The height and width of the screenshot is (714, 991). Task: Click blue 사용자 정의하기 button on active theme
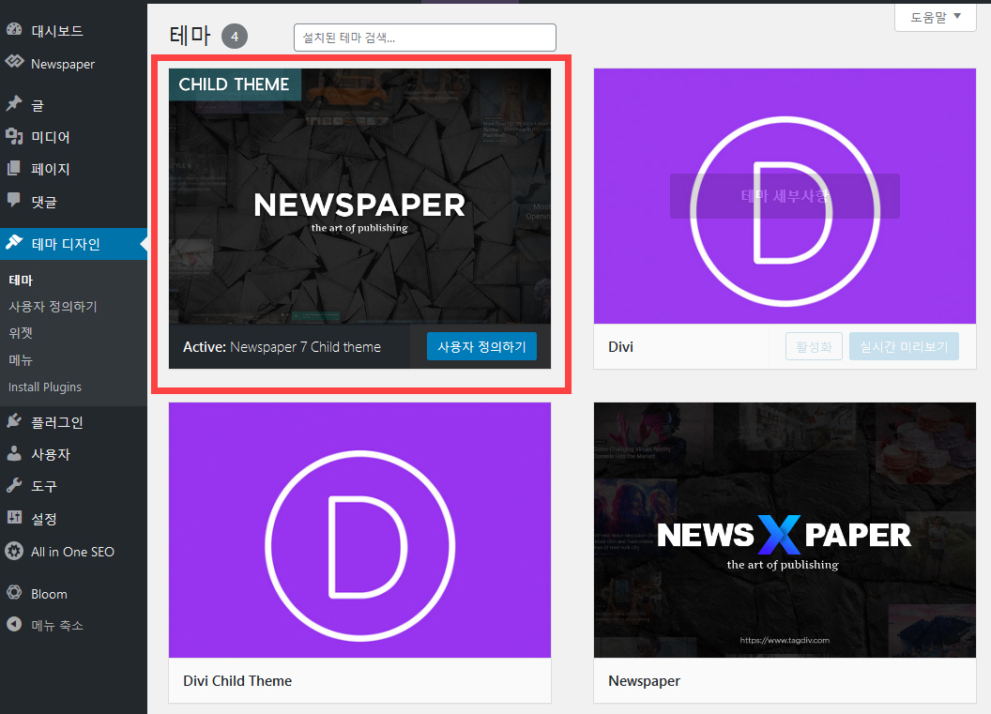[x=481, y=346]
